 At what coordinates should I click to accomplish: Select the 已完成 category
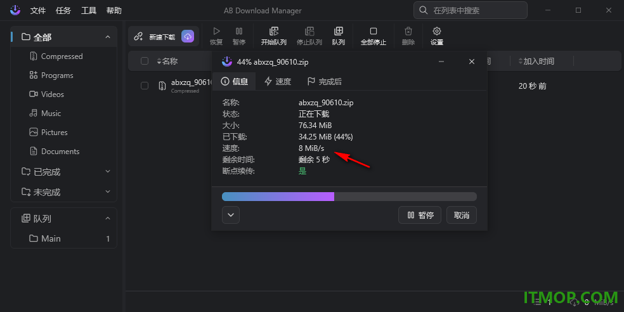63,172
